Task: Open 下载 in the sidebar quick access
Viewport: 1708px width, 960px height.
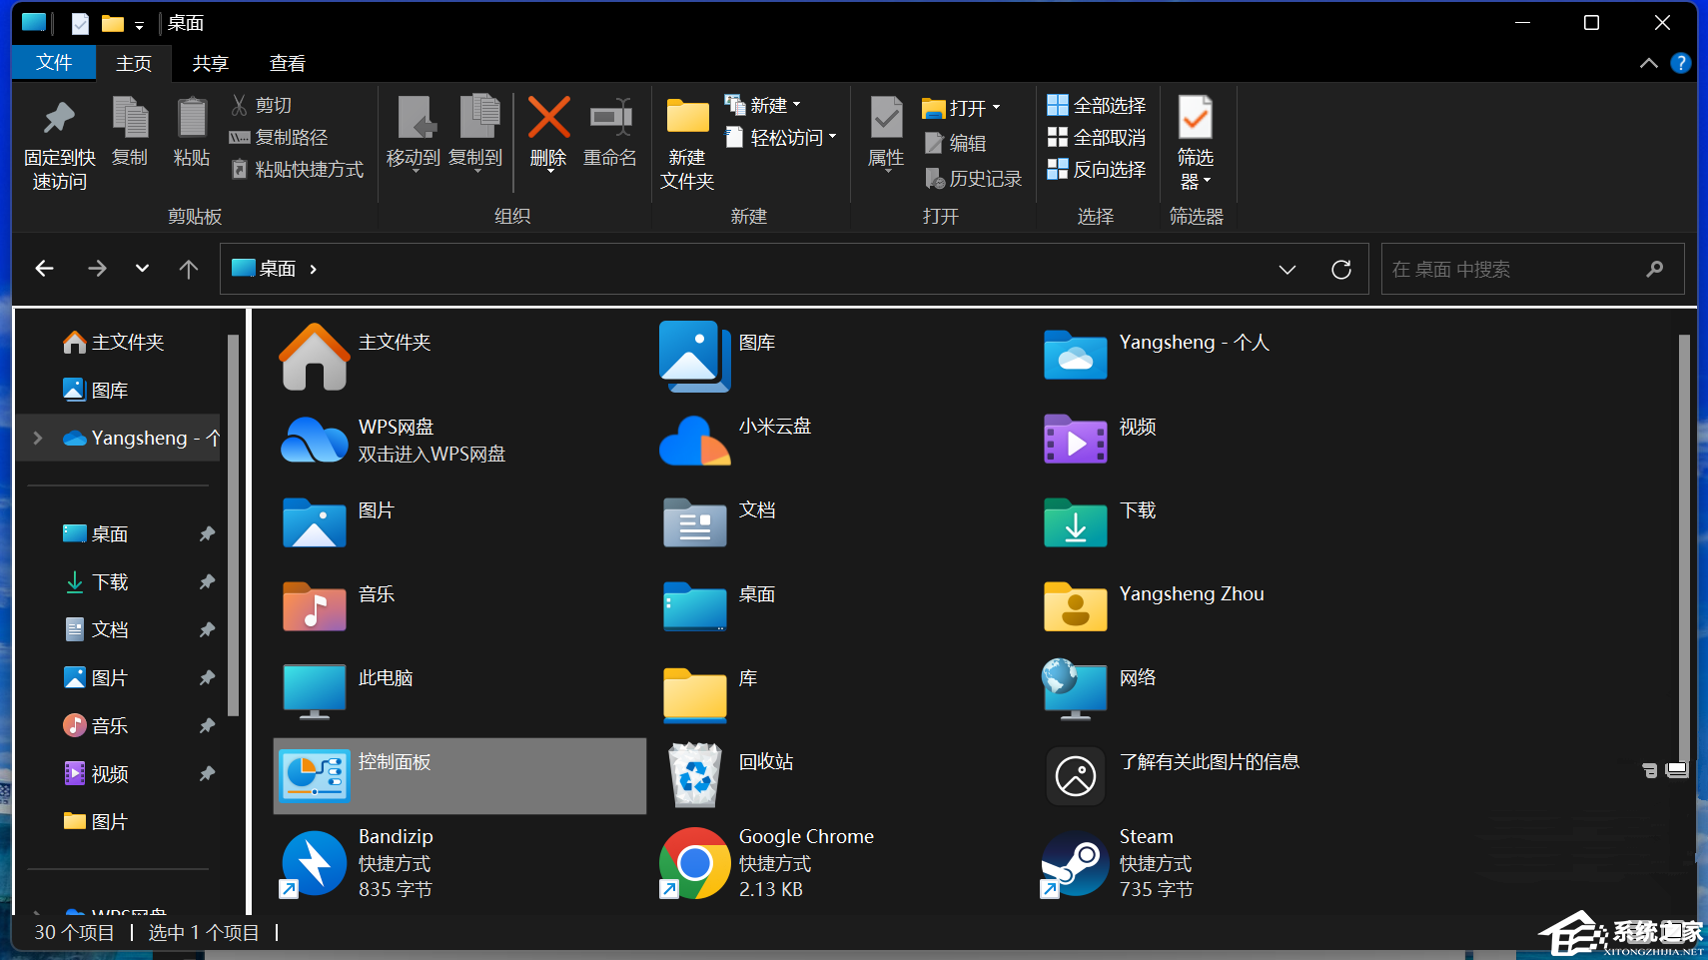Action: coord(95,581)
